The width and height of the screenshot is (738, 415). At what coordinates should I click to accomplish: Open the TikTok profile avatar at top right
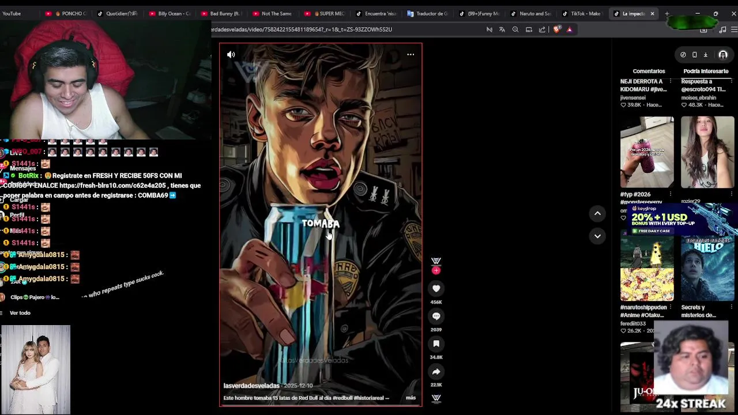723,55
